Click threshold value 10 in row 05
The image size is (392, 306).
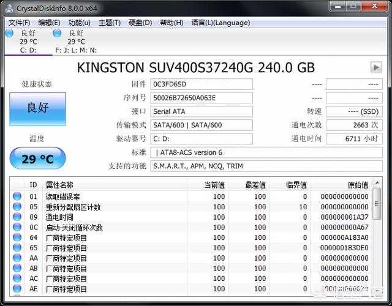(303, 207)
